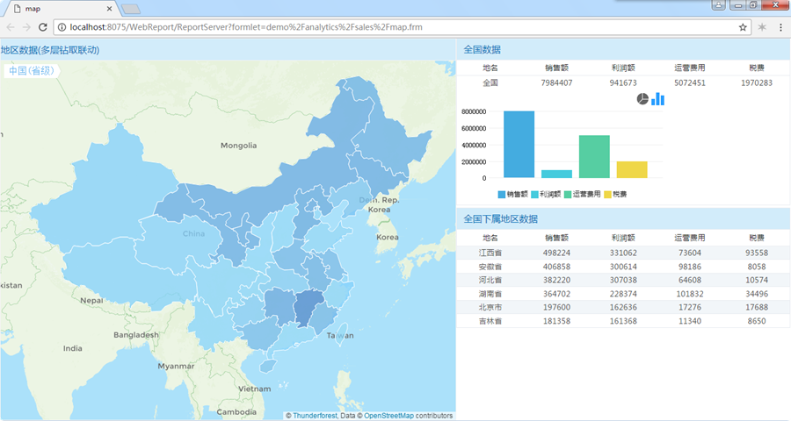Viewport: 791px width, 421px height.
Task: Click the Mongolia label on the map
Action: tap(238, 146)
